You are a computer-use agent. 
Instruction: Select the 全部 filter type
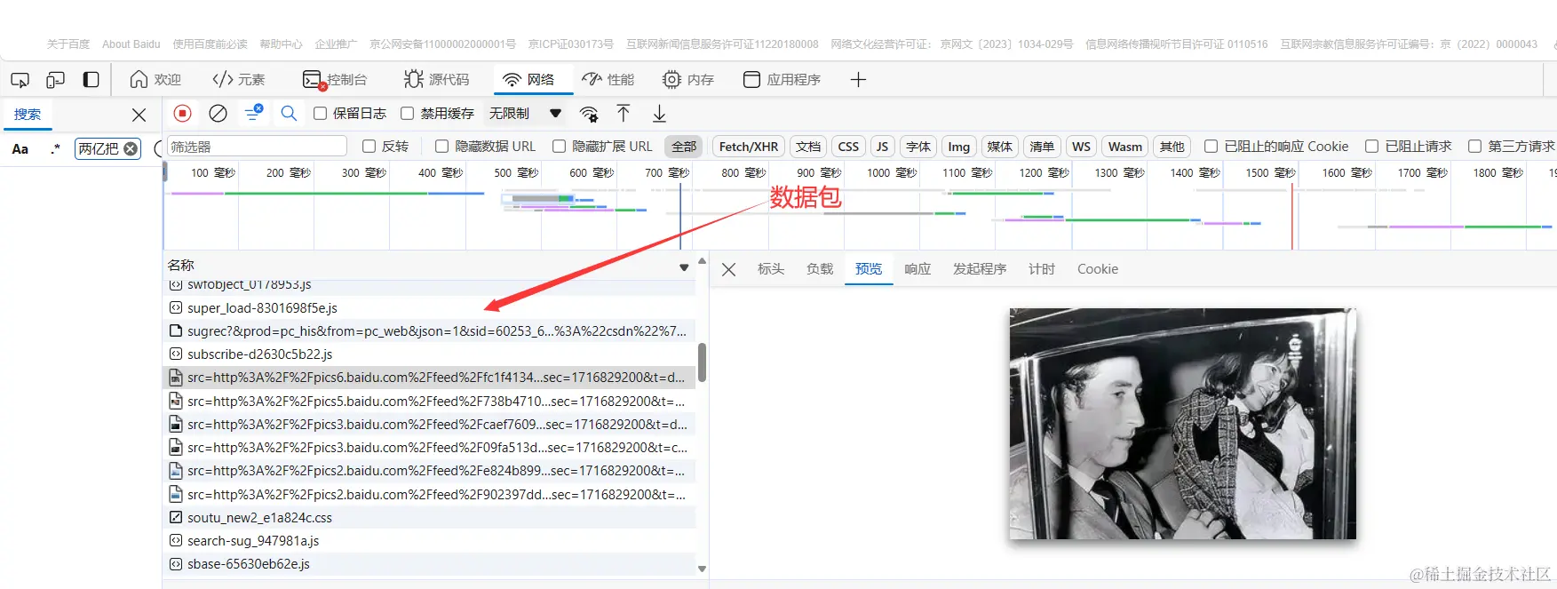click(684, 147)
